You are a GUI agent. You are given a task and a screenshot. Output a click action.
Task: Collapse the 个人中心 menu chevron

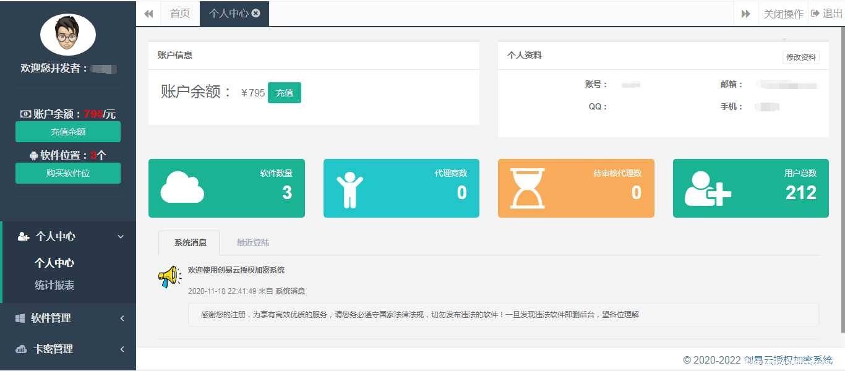coord(121,236)
